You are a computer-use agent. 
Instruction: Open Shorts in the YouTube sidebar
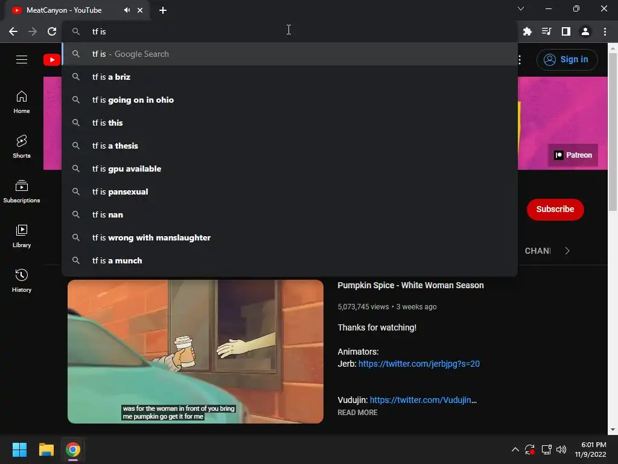[22, 147]
